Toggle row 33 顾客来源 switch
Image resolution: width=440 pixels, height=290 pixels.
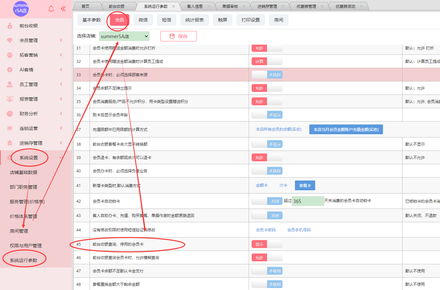(267, 75)
